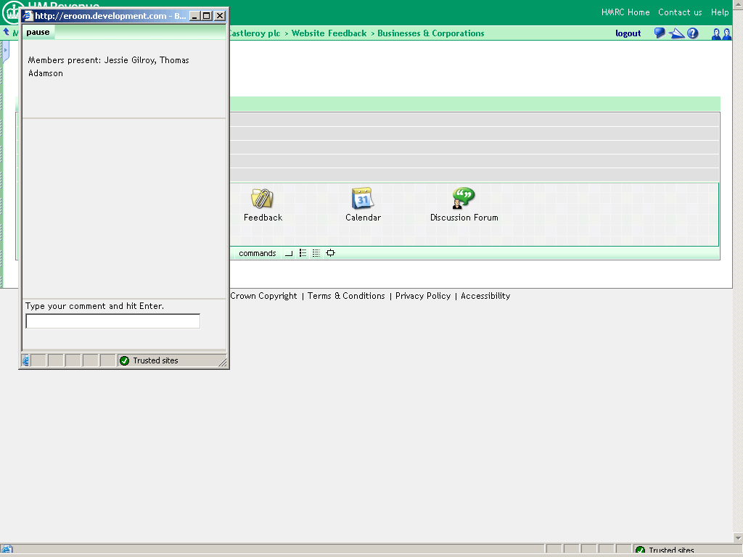Click the blue up arrow navigation icon

(7, 33)
